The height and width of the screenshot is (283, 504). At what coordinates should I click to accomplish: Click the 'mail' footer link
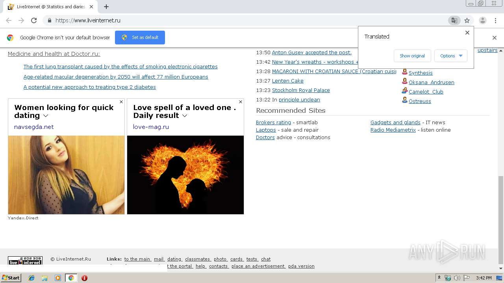(x=159, y=259)
